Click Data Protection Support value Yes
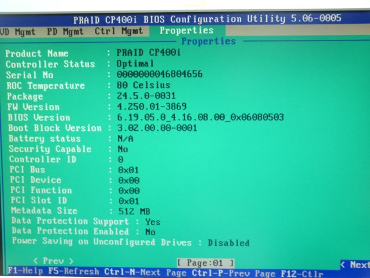The width and height of the screenshot is (370, 278). point(153,222)
